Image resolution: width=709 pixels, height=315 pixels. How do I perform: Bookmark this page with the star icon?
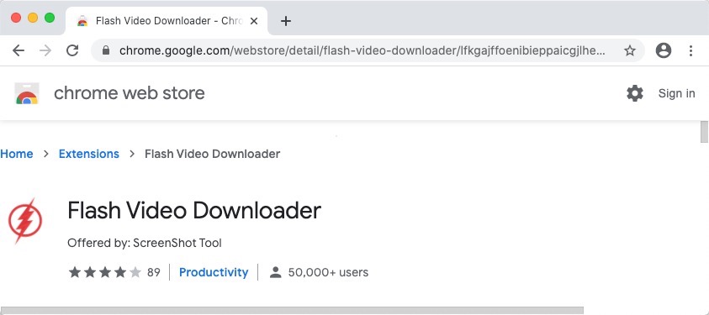[629, 50]
